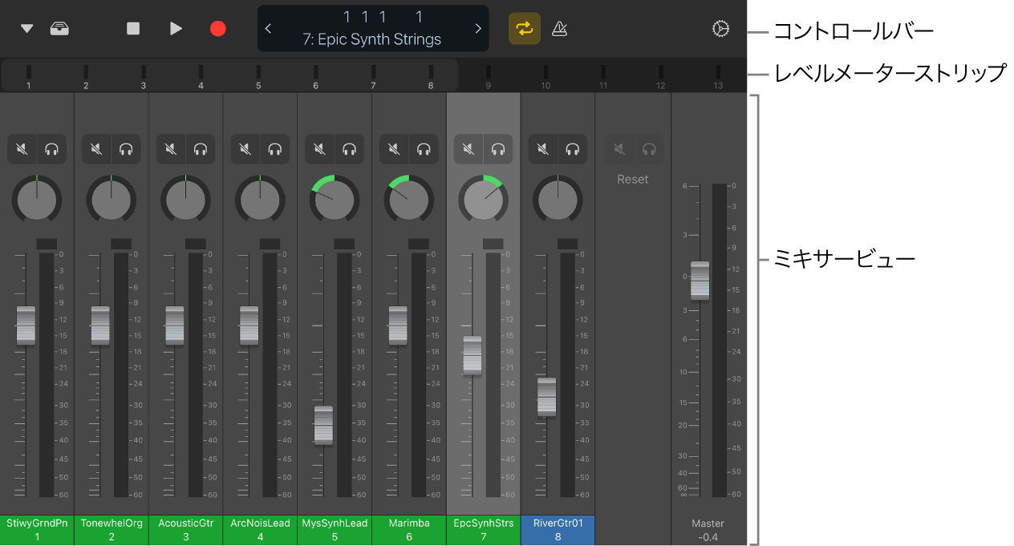The height and width of the screenshot is (546, 1014).
Task: Mute the EpcSynhStrs channel
Action: [468, 149]
